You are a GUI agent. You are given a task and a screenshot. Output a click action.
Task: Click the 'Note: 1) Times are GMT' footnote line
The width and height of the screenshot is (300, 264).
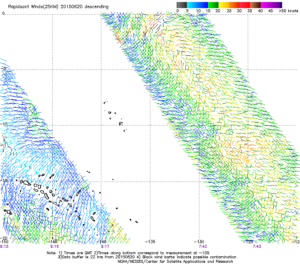click(128, 253)
